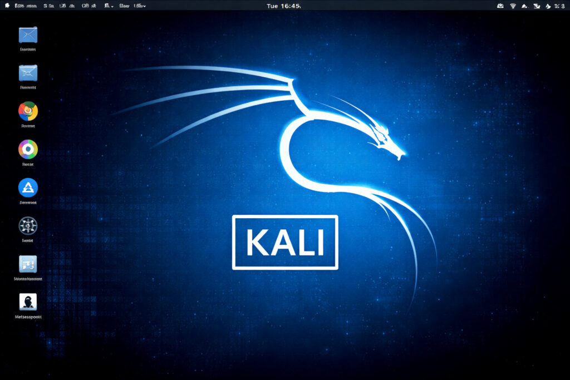Click the tray icon right of Wi-Fi

(524, 6)
